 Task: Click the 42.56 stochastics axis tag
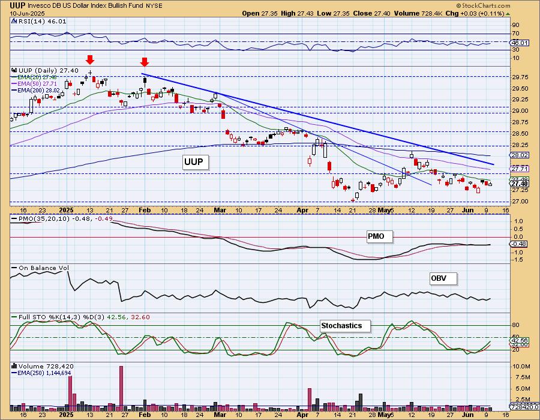pos(519,340)
